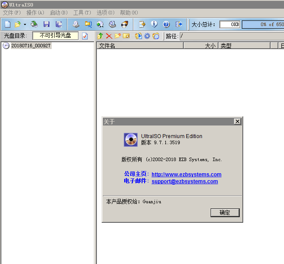Open the 启动(B) menu
The image size is (284, 264).
(x=59, y=13)
